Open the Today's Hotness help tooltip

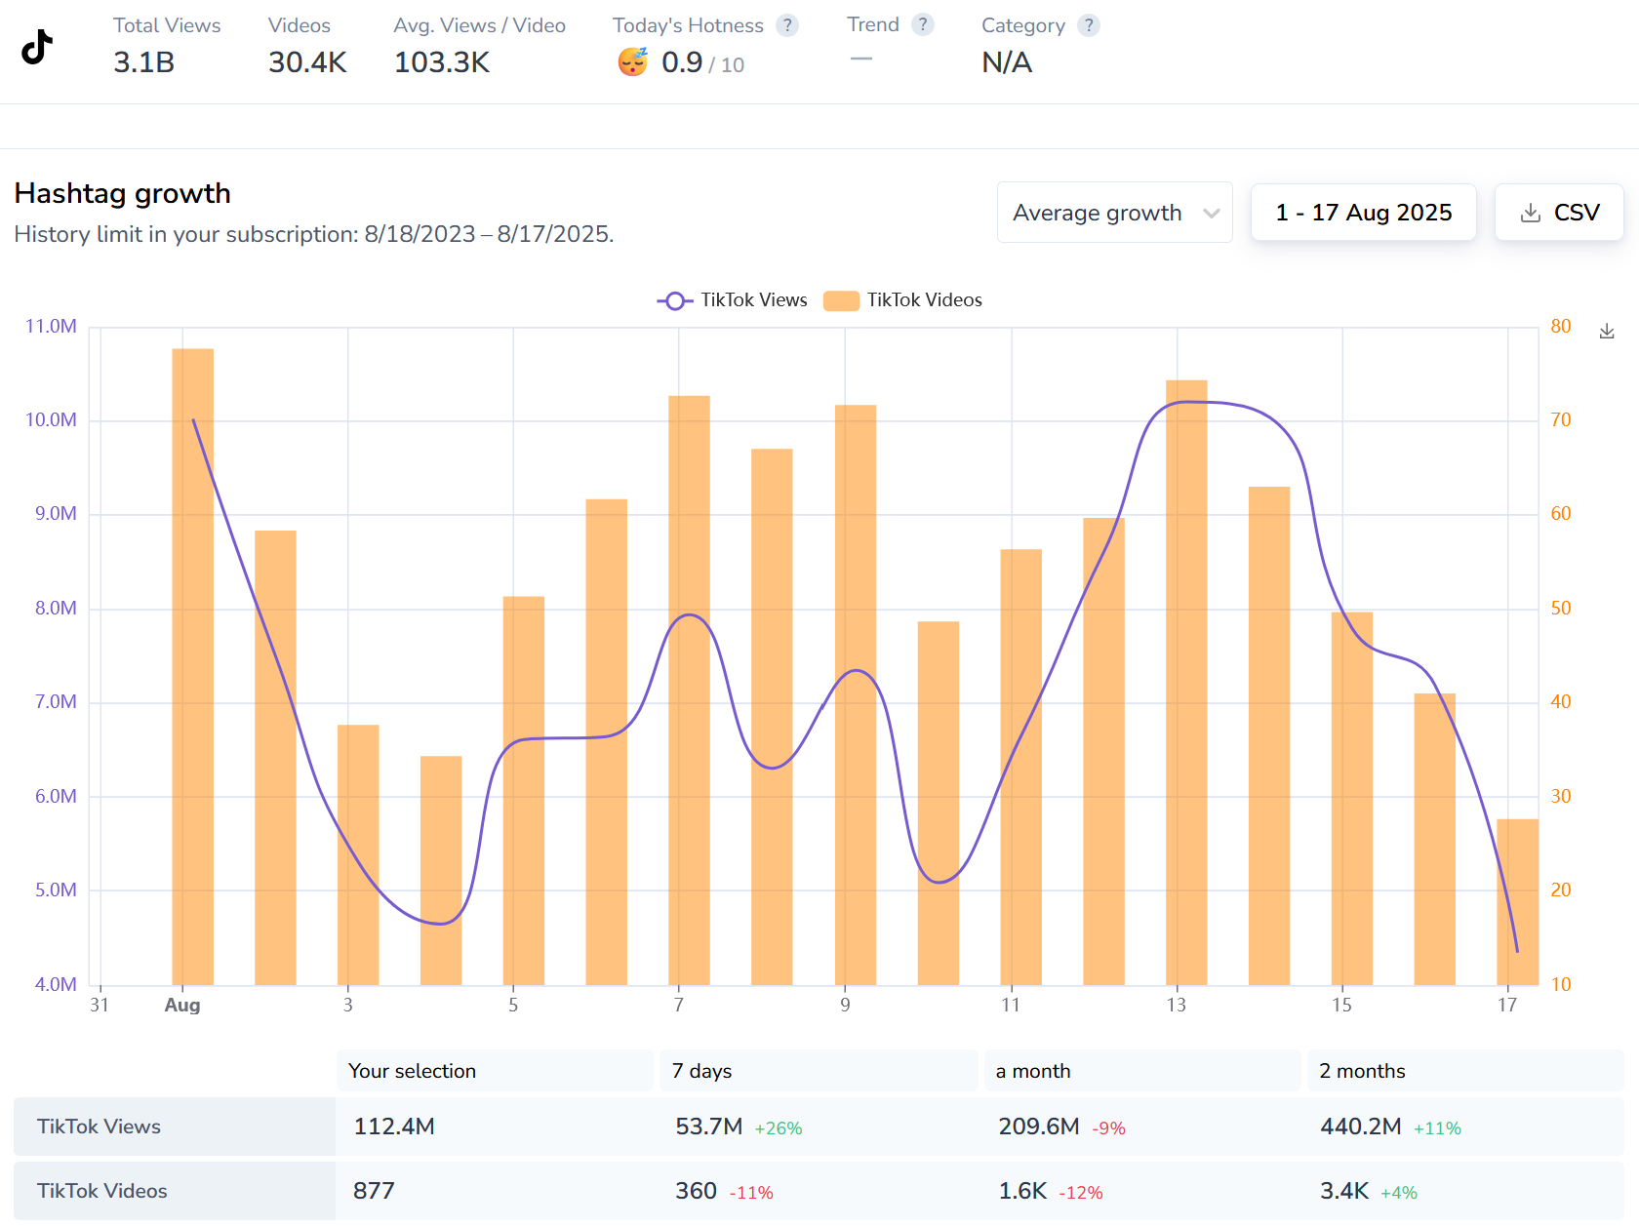click(x=786, y=25)
